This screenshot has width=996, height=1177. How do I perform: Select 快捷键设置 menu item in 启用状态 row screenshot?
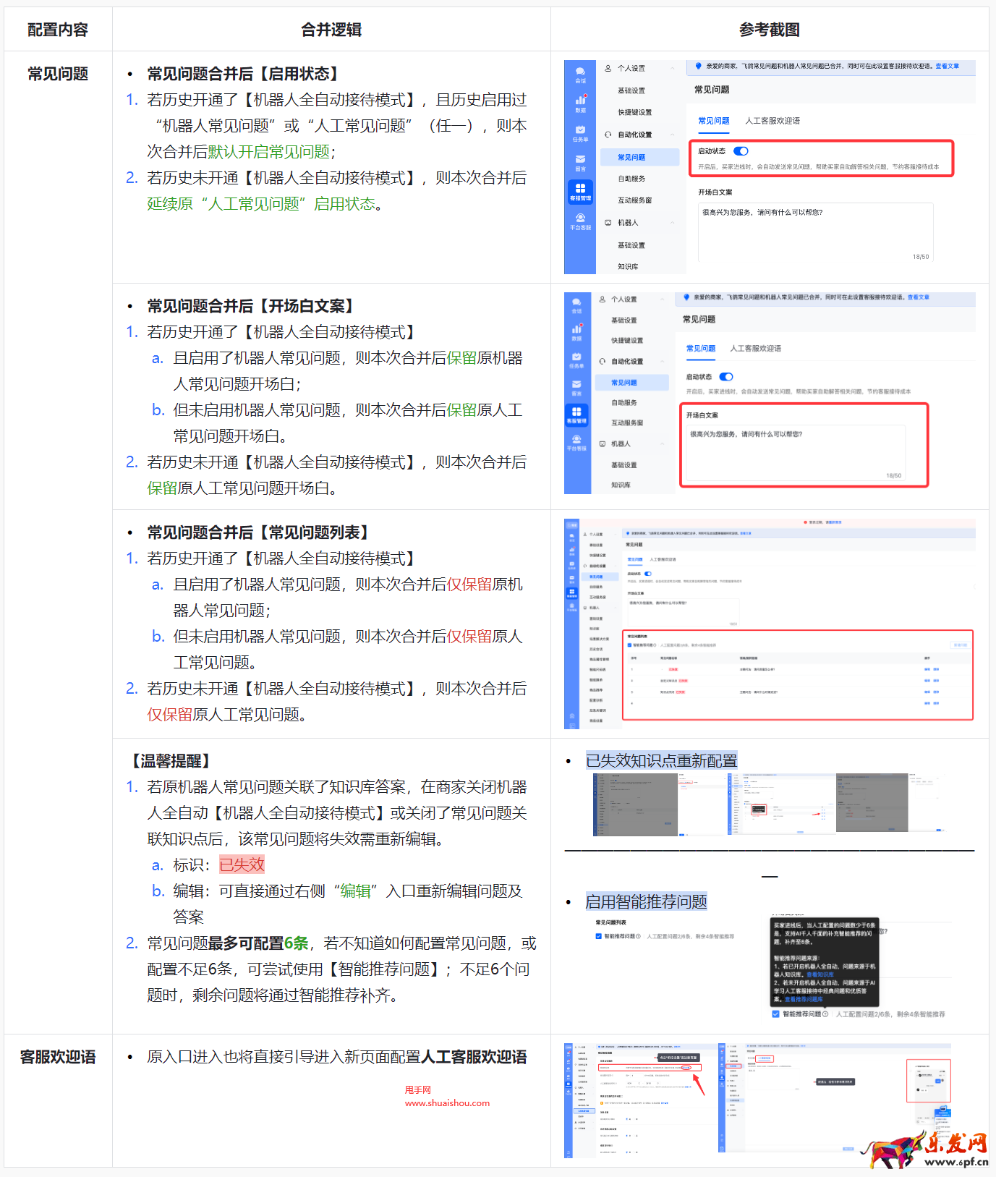click(634, 112)
